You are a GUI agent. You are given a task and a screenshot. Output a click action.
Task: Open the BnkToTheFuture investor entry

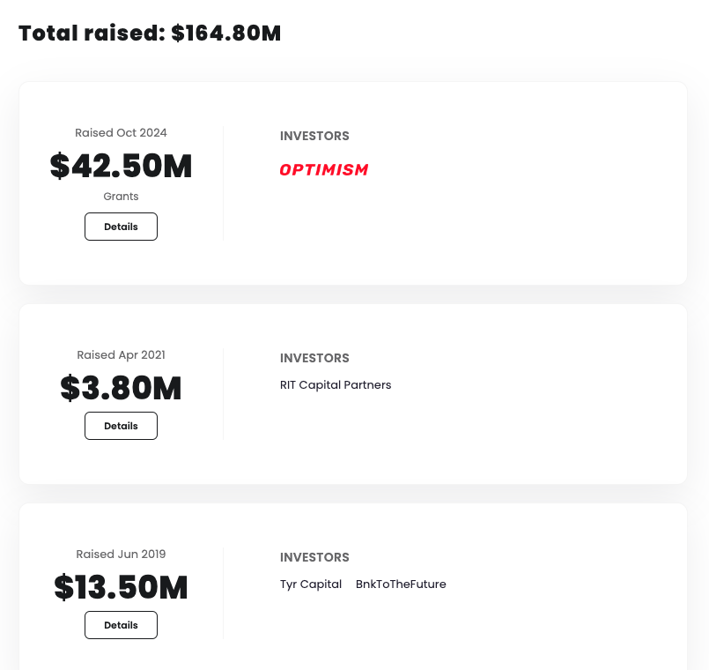click(401, 584)
